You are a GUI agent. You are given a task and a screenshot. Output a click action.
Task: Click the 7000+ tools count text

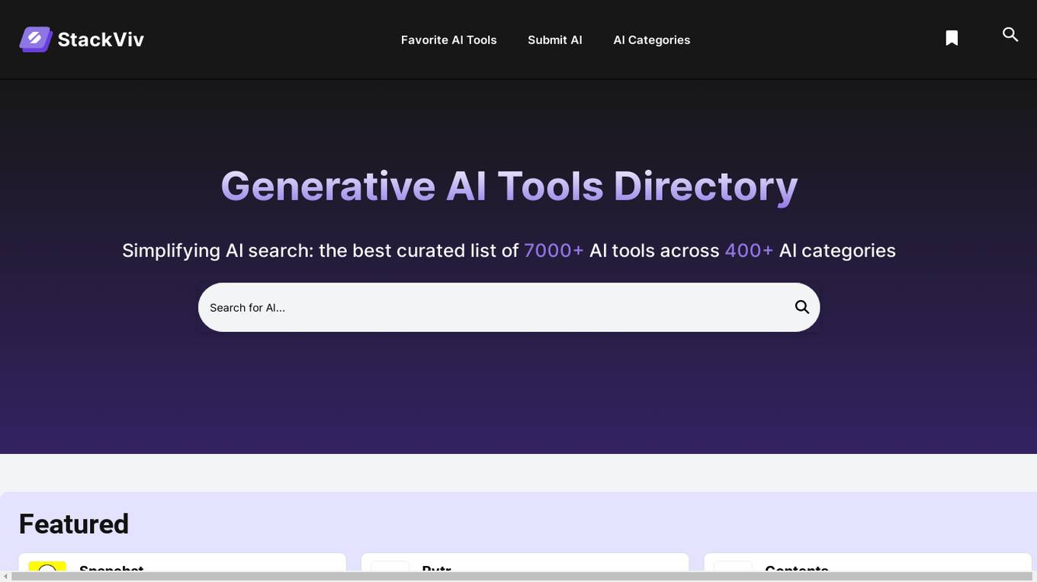554,251
